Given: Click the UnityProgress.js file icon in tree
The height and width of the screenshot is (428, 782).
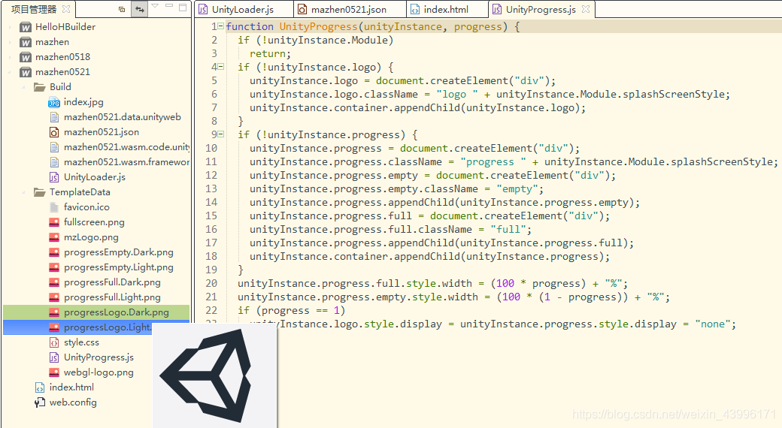Looking at the screenshot, I should (x=54, y=357).
